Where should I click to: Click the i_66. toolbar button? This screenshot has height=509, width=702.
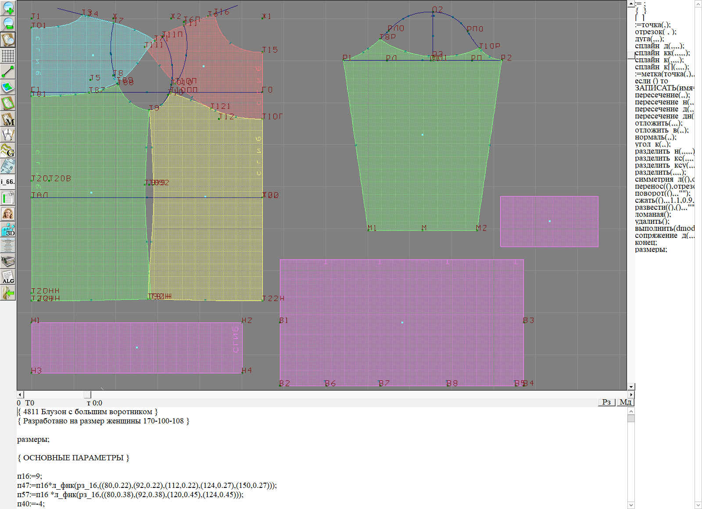8,182
